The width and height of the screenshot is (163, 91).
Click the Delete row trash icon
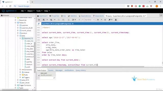click(69, 20)
